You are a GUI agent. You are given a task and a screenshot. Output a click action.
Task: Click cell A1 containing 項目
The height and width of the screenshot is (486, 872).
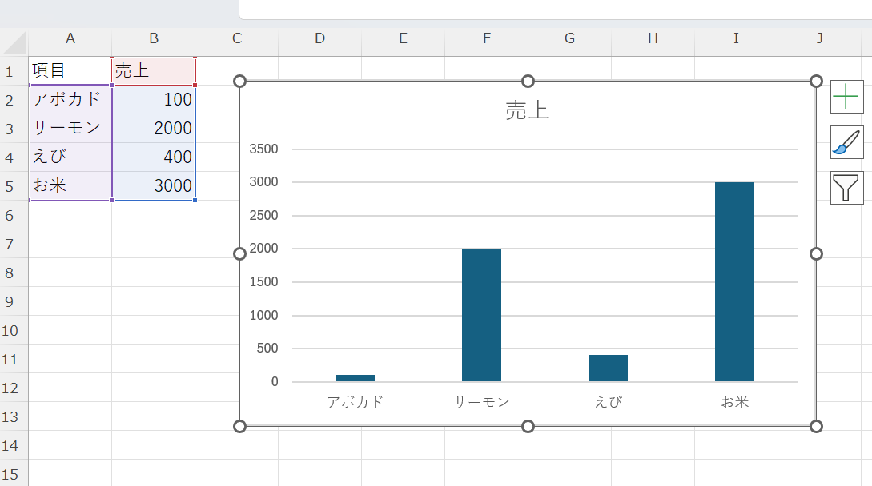70,71
